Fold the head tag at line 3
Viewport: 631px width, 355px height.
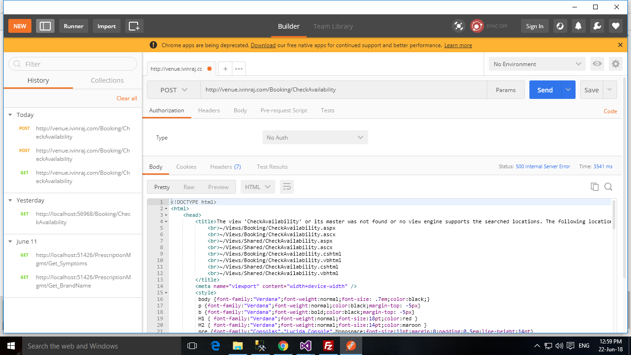(166, 215)
